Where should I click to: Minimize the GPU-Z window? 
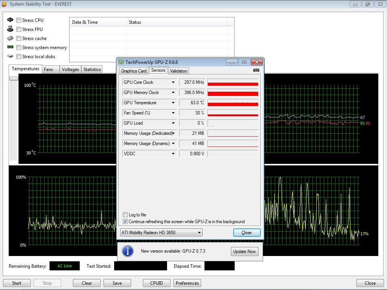232,62
